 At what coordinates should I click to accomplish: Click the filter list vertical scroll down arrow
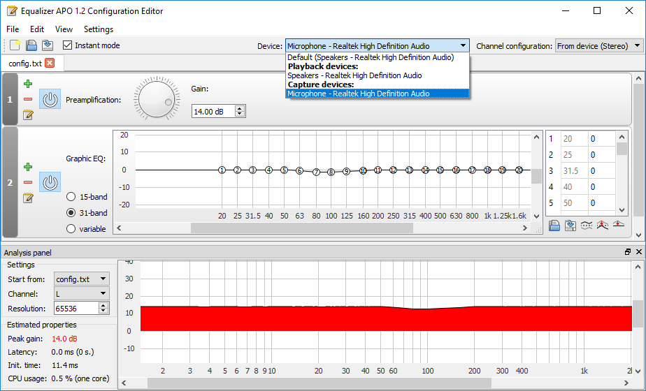pyautogui.click(x=638, y=235)
